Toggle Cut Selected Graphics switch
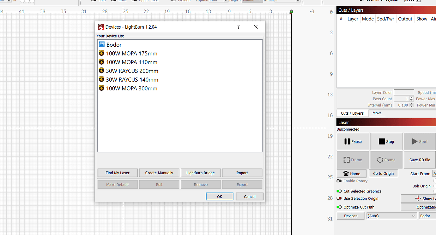Screen dimensions: 436x235 [339, 191]
